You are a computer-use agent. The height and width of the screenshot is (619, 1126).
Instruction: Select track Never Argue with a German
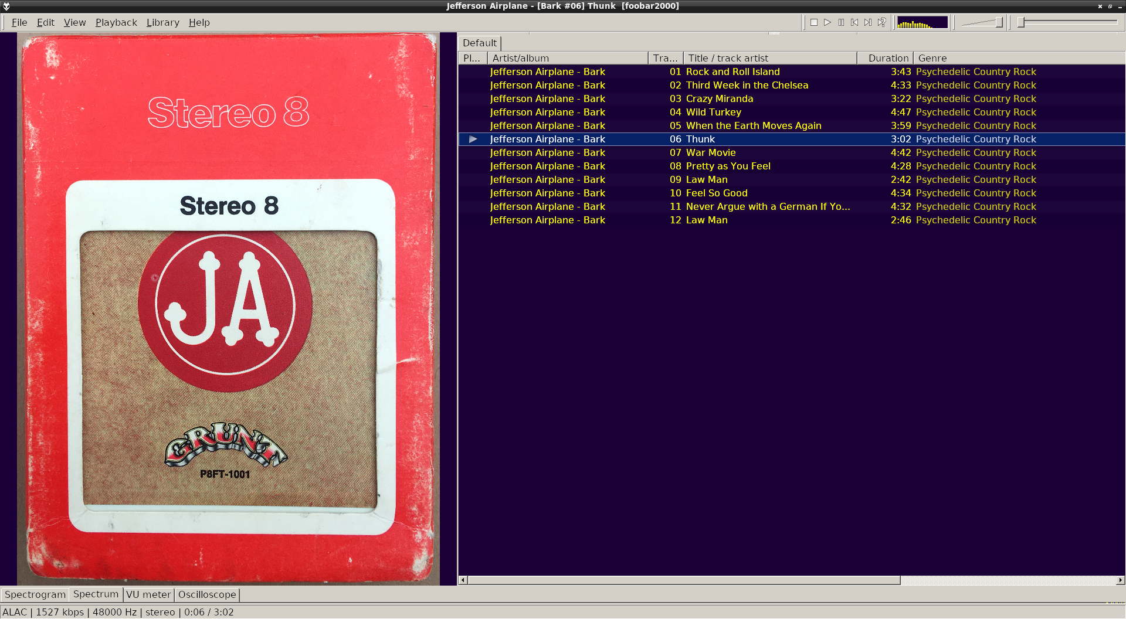point(792,206)
